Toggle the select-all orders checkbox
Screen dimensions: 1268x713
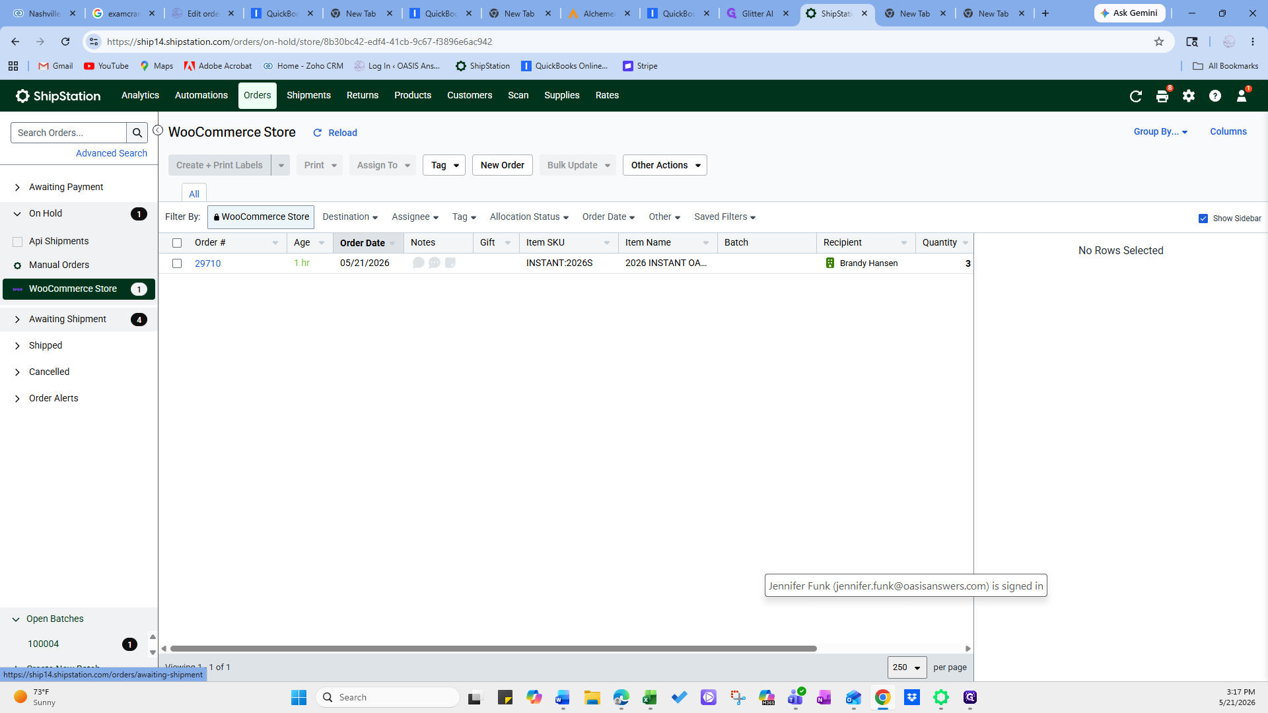pos(177,243)
